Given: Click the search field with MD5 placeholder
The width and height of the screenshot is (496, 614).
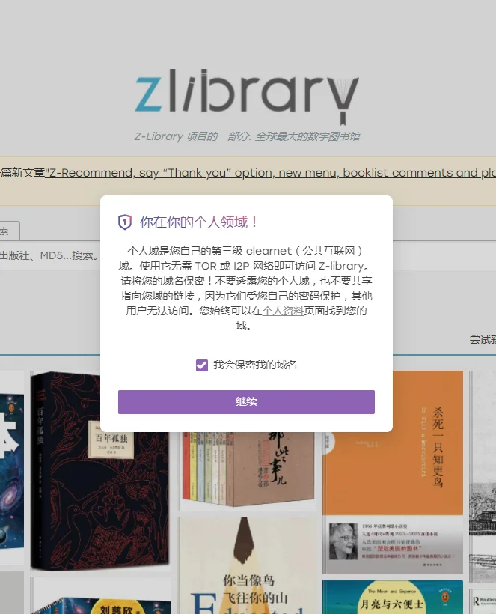Looking at the screenshot, I should tap(50, 255).
